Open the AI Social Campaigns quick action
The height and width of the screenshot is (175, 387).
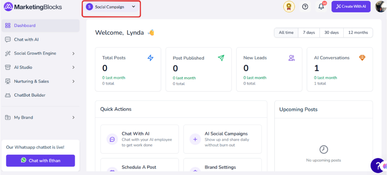(223, 139)
